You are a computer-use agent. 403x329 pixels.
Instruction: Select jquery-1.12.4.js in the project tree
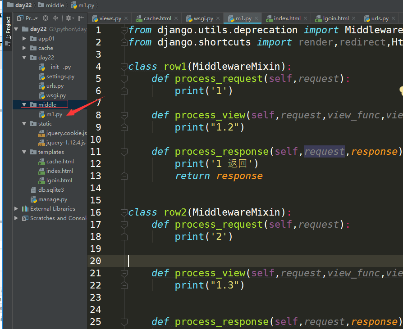(62, 143)
